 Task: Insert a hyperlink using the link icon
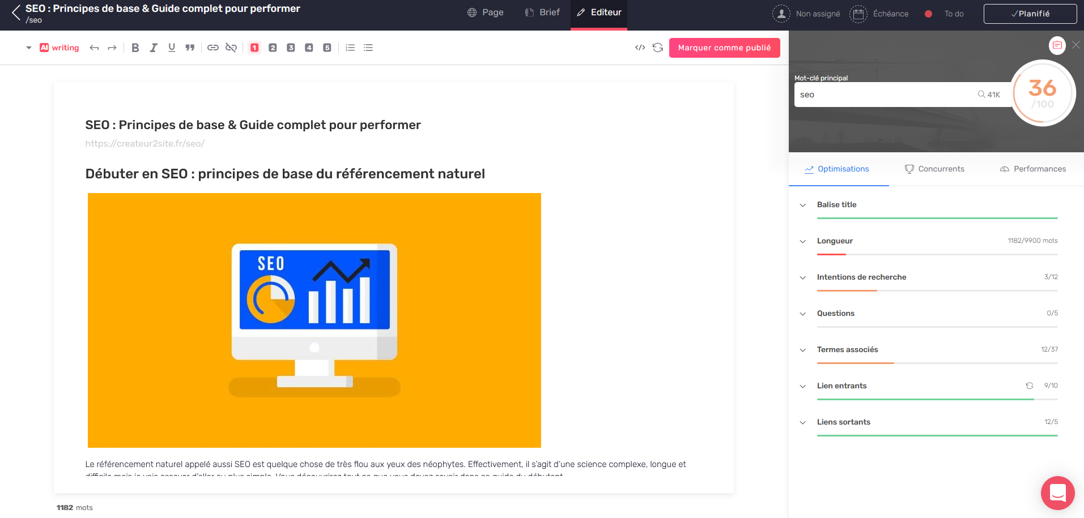pyautogui.click(x=212, y=48)
